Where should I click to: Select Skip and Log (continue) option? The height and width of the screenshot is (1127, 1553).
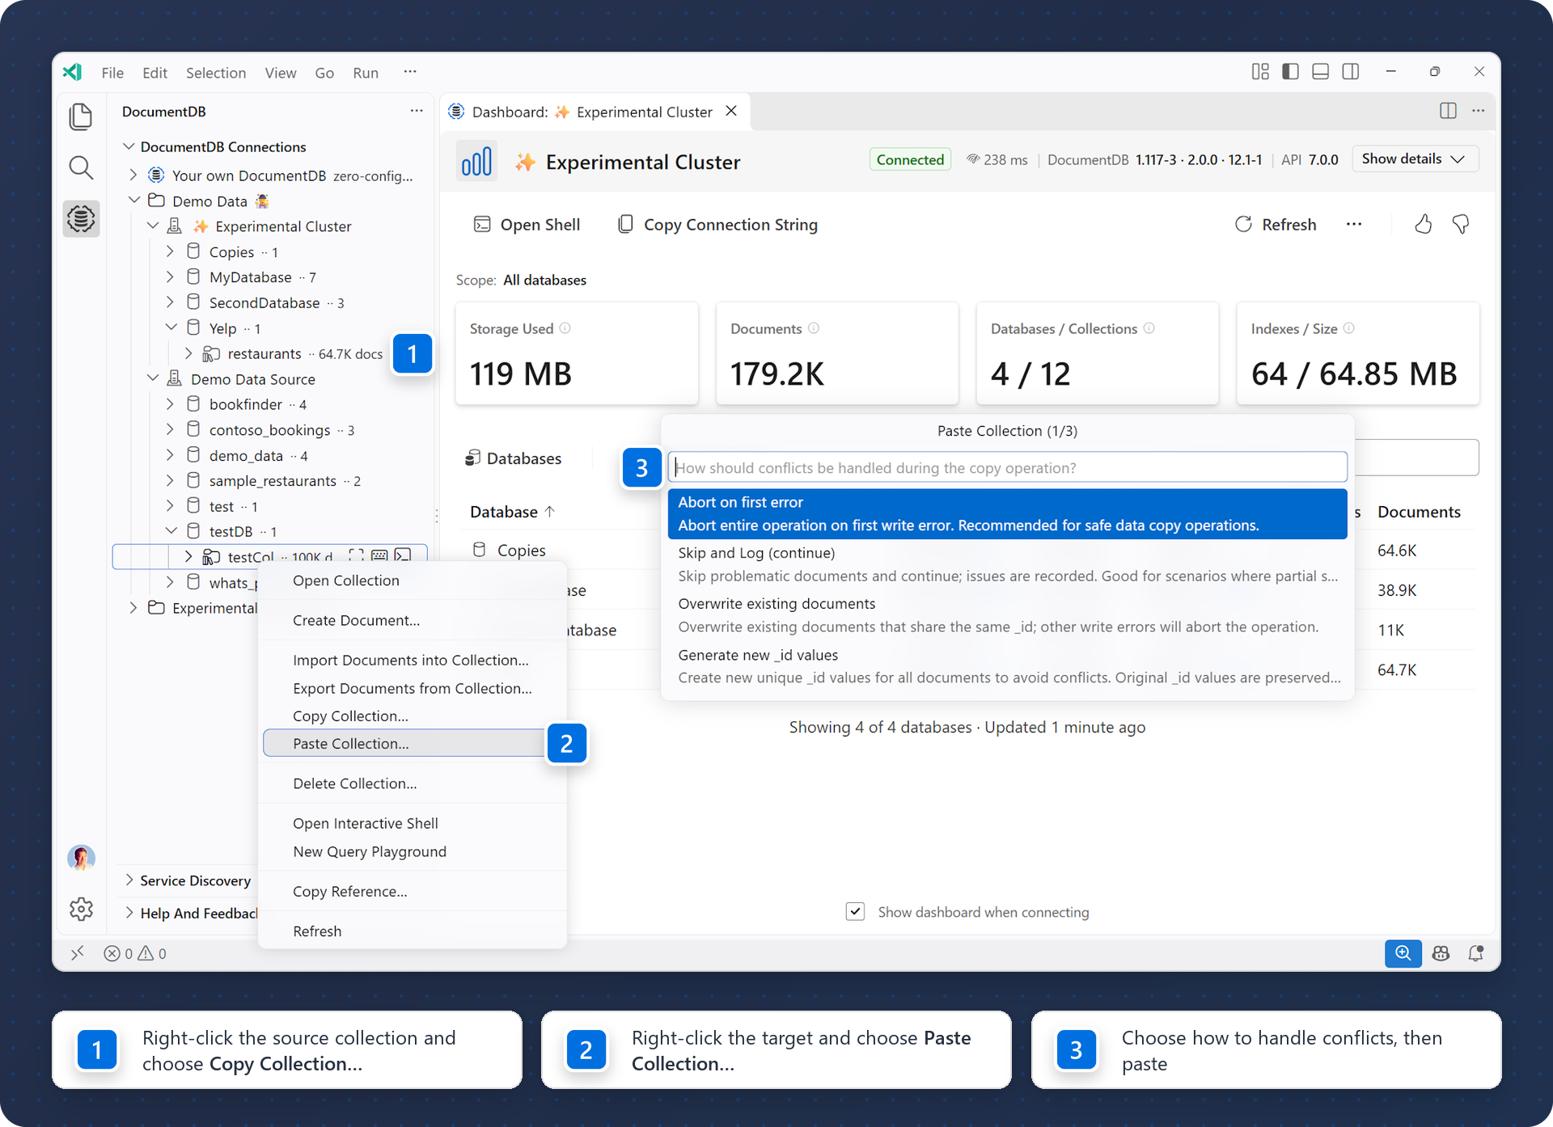(1007, 564)
